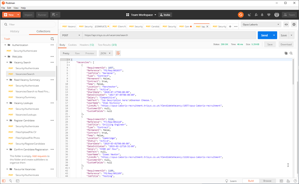Toggle two pane layout icon in status bar

pyautogui.click(x=281, y=181)
